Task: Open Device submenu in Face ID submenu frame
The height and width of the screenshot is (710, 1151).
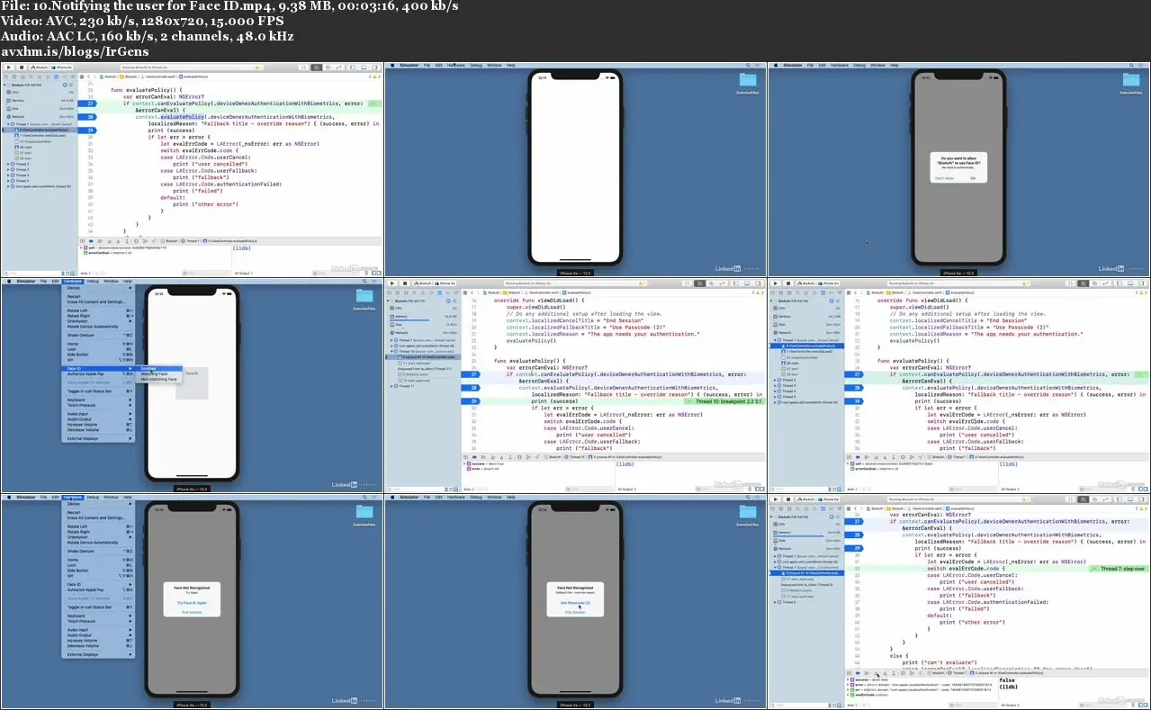Action: tap(99, 288)
